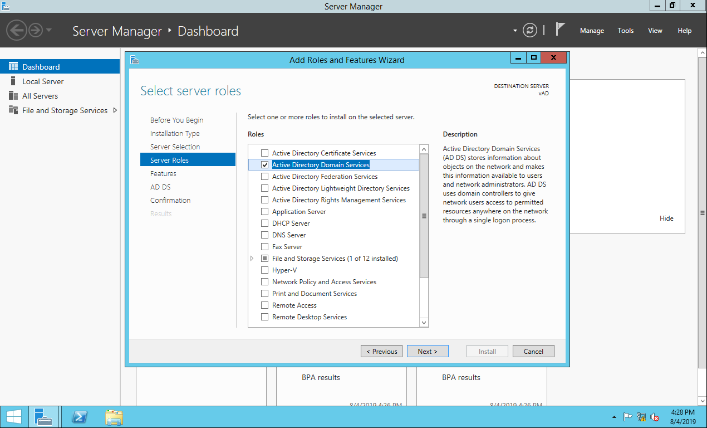Uncheck Active Directory Domain Services
The width and height of the screenshot is (707, 428).
pos(265,165)
